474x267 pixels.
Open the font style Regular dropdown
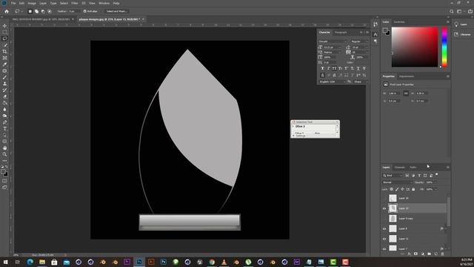[359, 42]
